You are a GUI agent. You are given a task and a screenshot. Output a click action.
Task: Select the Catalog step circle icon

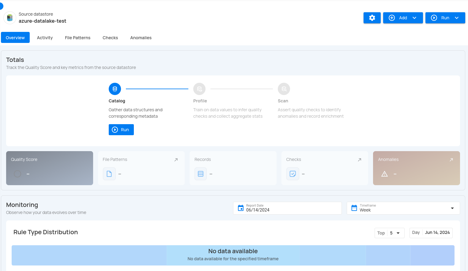(115, 89)
